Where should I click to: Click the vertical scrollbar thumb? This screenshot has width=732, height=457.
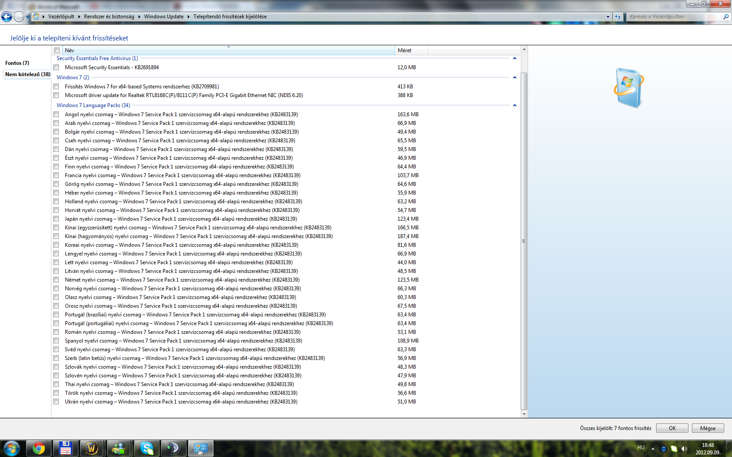(524, 241)
